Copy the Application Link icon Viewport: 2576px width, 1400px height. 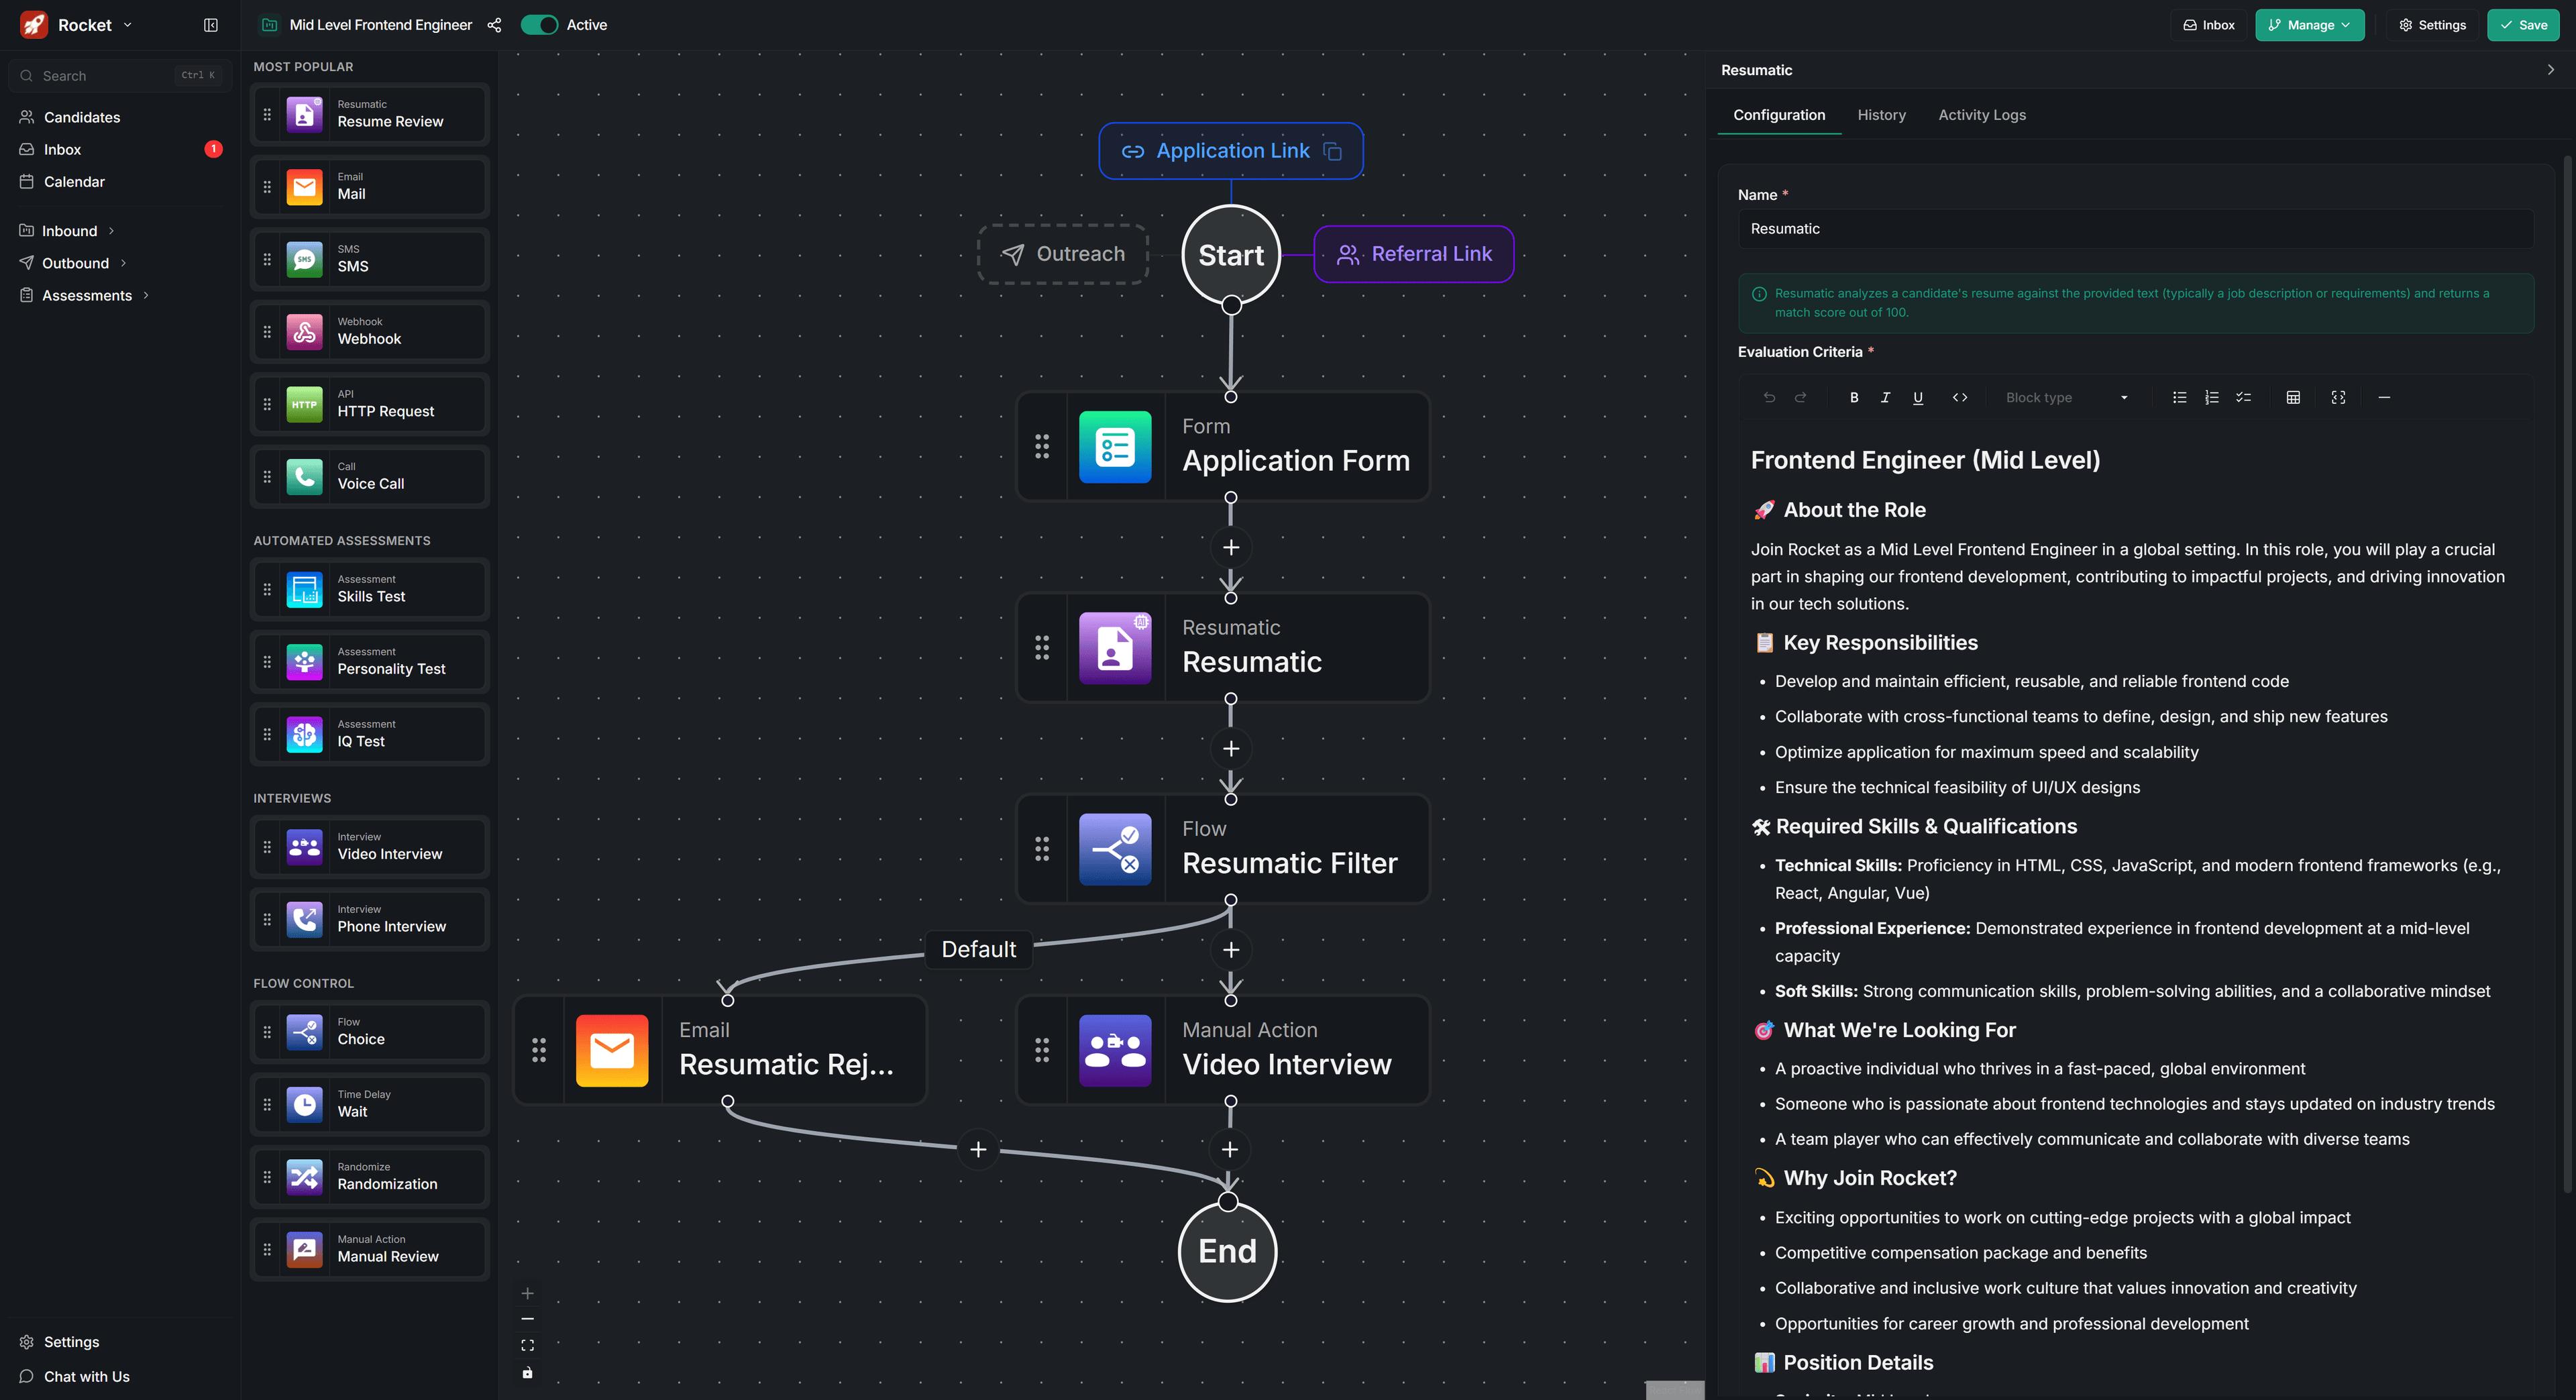pos(1332,151)
